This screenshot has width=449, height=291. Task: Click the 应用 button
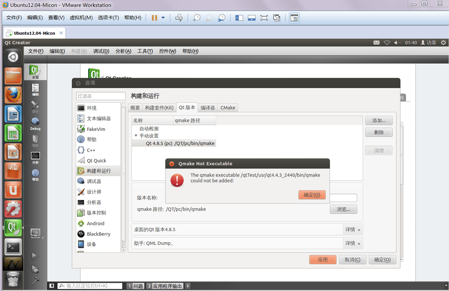point(323,260)
